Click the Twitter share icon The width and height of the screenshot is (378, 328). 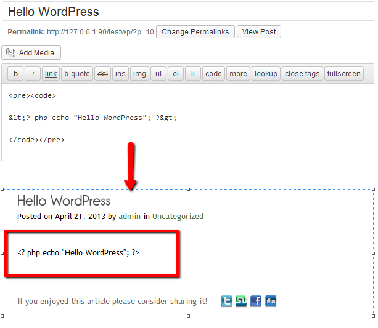click(226, 301)
